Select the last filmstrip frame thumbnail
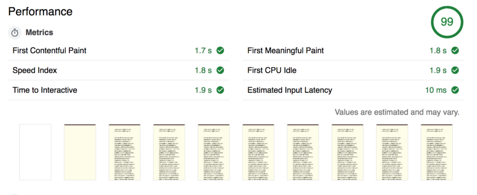 click(437, 152)
